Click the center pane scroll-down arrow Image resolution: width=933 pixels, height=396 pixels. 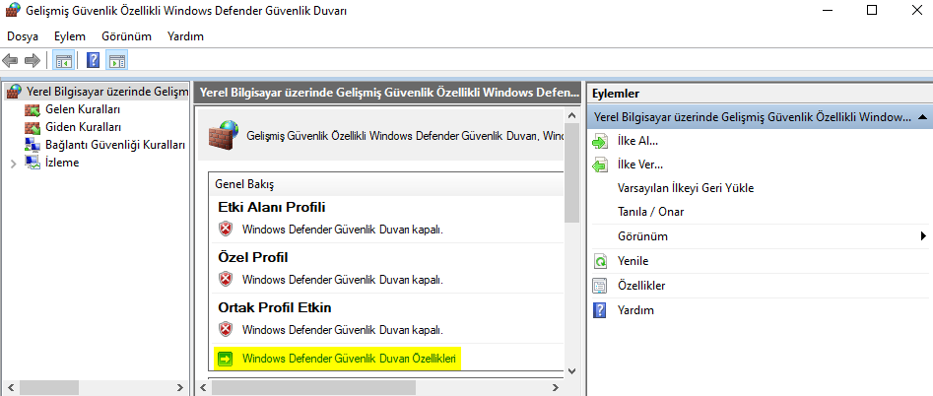point(571,370)
